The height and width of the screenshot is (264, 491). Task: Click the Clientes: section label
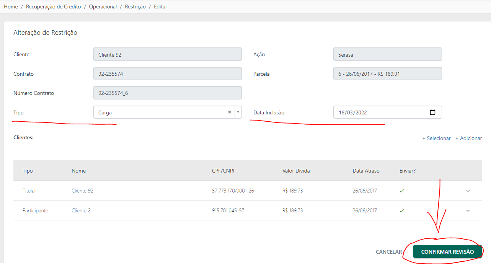[x=23, y=137]
